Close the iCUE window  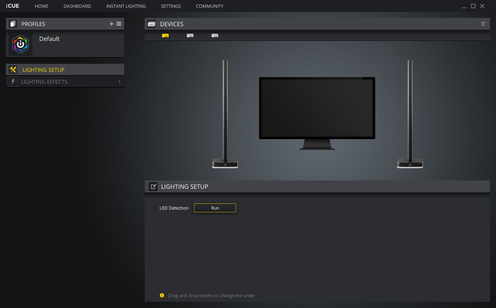click(x=482, y=6)
